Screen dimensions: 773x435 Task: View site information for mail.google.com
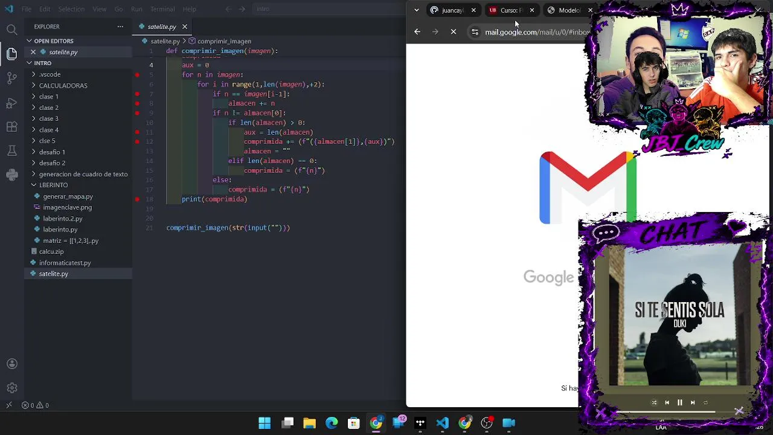475,32
